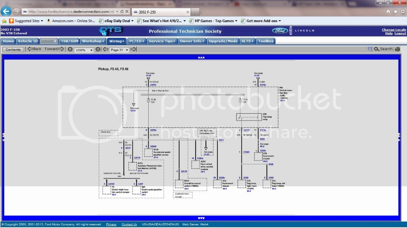This screenshot has width=407, height=228.
Task: Open the Amazon.com favorites link
Action: (x=71, y=21)
